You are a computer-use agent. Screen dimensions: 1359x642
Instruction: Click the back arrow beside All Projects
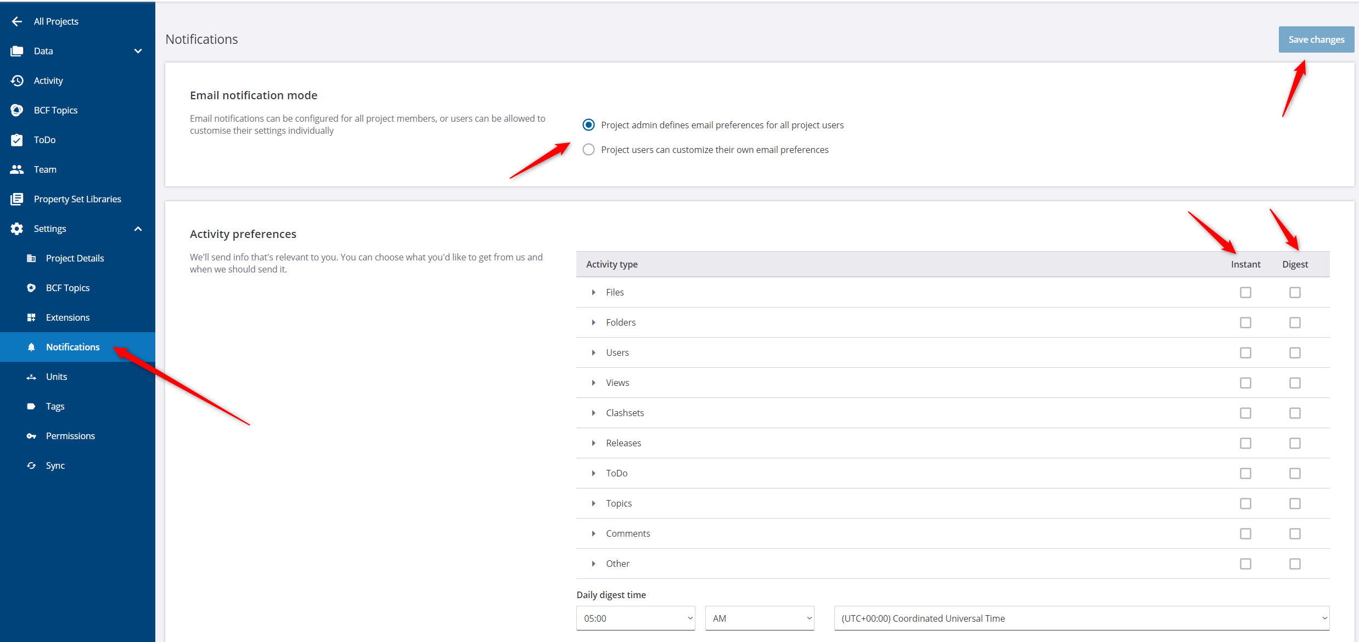[x=17, y=21]
